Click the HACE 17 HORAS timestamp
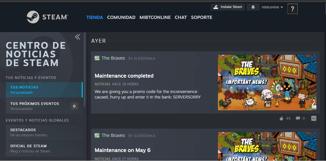The height and width of the screenshot is (161, 326). (x=125, y=159)
